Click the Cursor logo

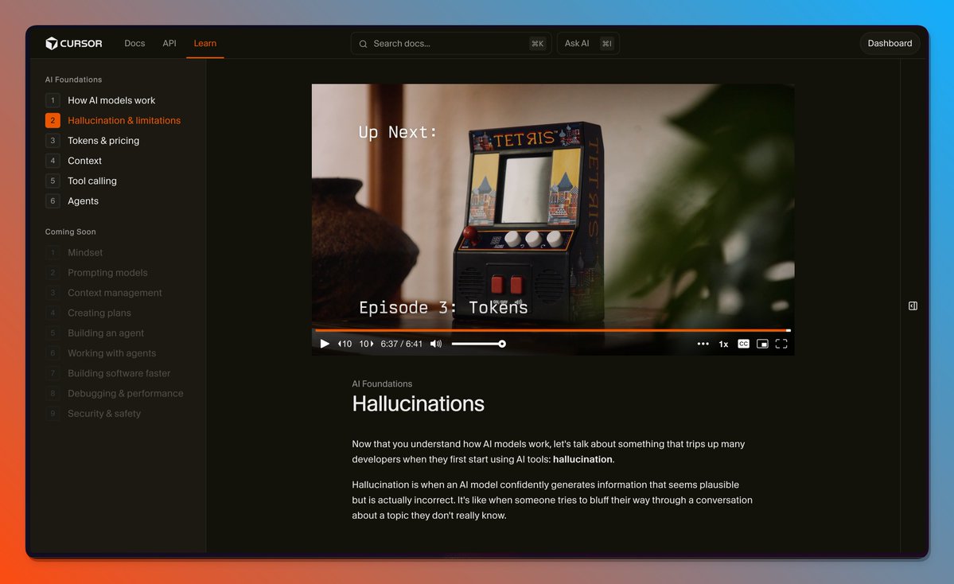[74, 43]
